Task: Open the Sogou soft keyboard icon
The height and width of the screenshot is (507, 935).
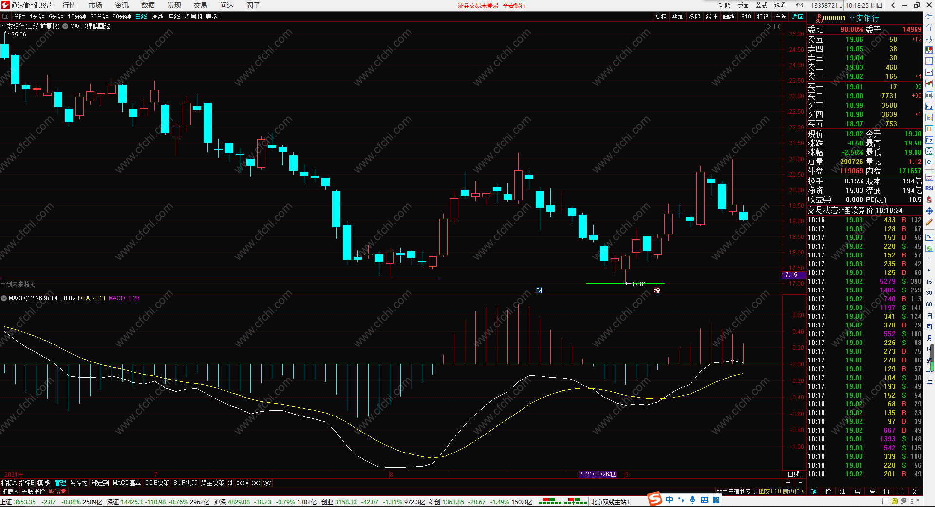Action: 704,500
